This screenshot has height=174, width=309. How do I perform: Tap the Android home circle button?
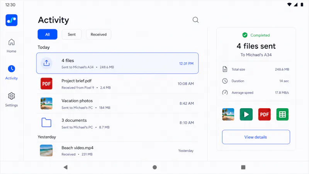click(155, 167)
